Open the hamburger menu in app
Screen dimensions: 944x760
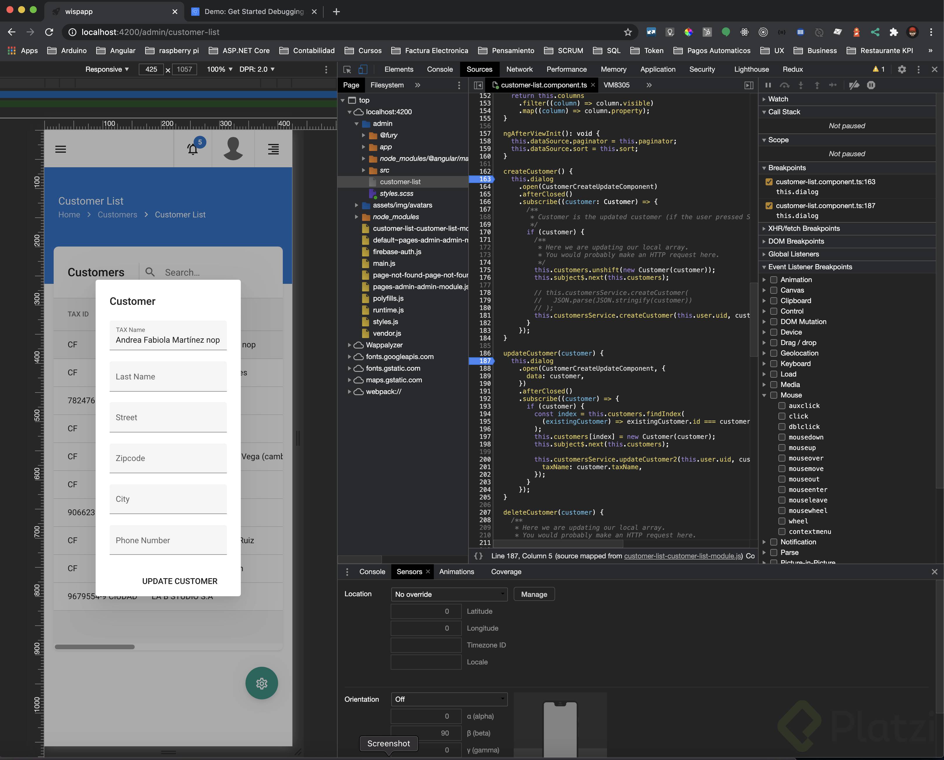(60, 149)
